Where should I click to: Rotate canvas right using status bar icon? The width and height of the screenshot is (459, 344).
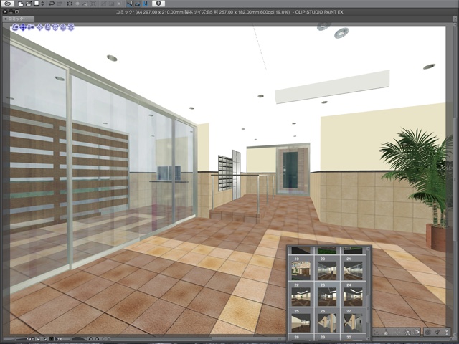97,339
